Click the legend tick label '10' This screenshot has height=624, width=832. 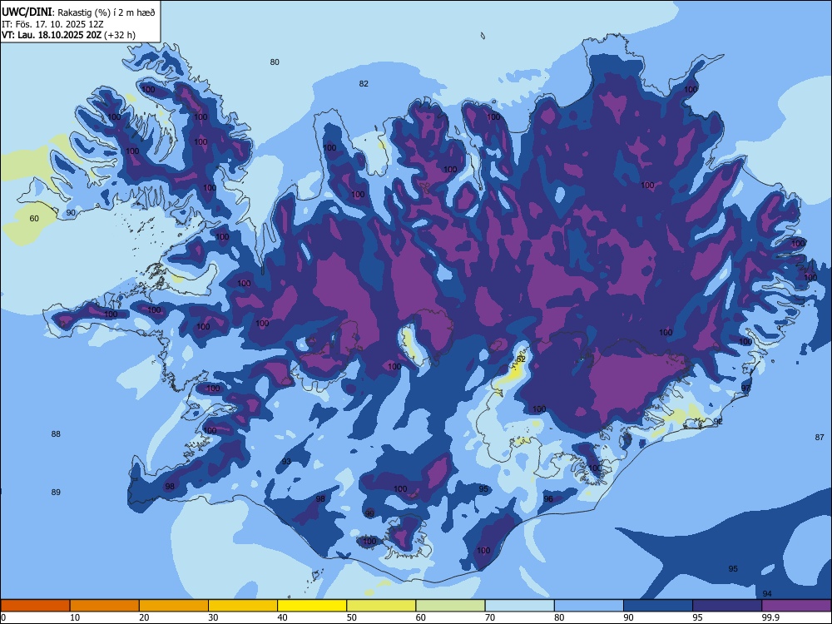pyautogui.click(x=75, y=617)
